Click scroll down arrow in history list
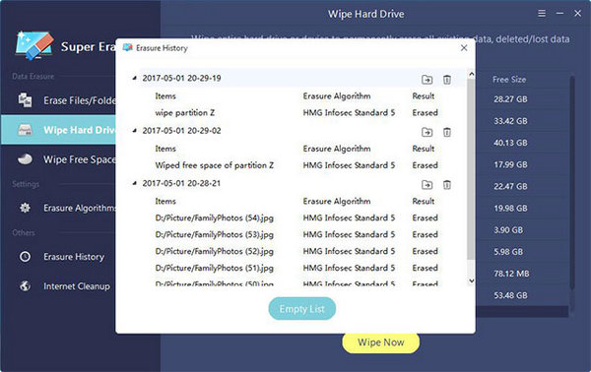Screen dimensions: 591x372 471,280
